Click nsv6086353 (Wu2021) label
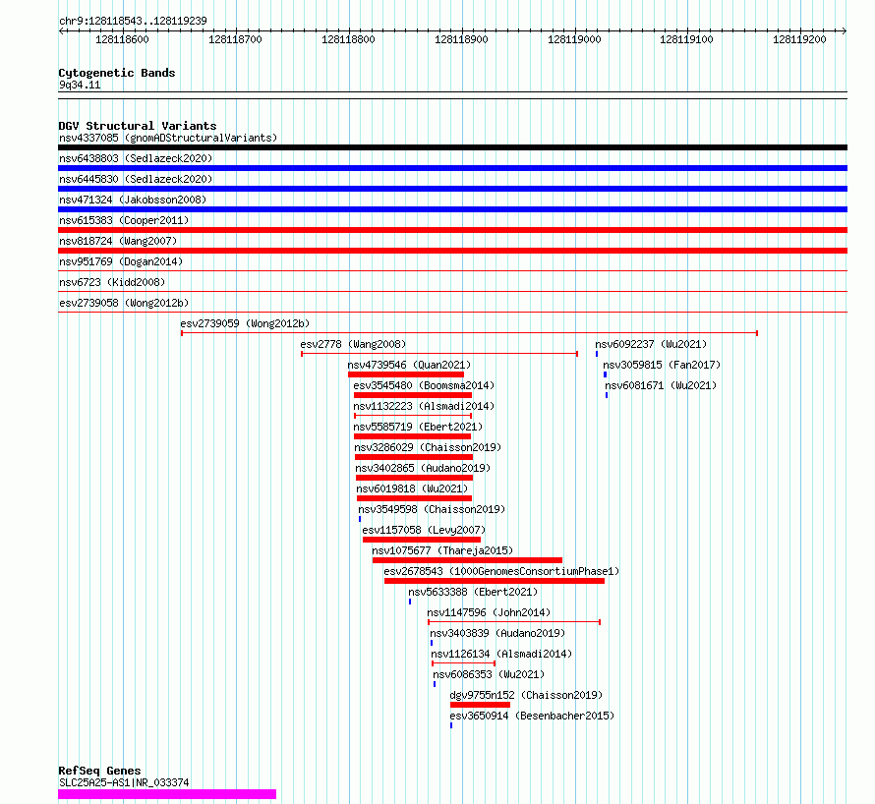 point(489,674)
